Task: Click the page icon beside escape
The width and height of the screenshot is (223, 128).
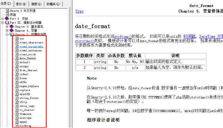Action: coord(17,66)
